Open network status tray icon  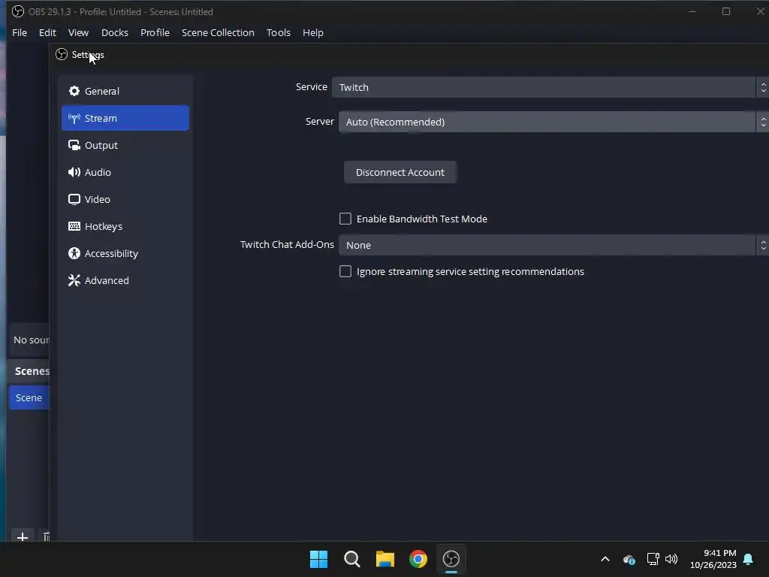[653, 559]
